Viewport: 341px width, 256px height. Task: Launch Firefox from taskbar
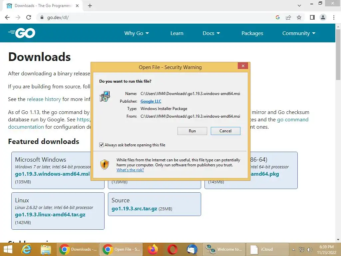pyautogui.click(x=153, y=249)
